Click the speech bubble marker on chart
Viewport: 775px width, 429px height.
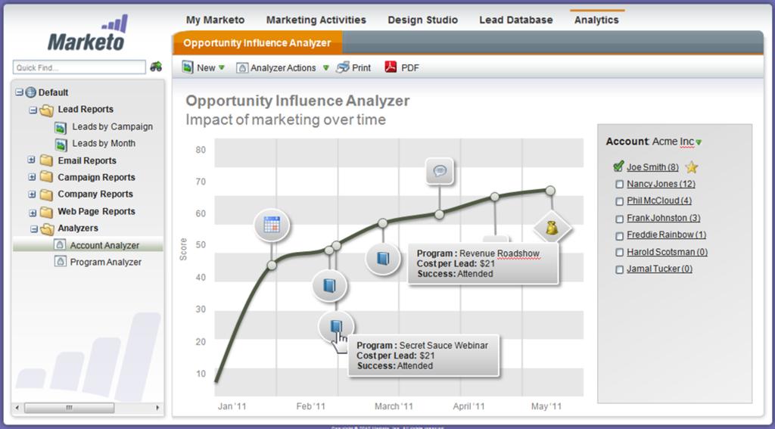(x=440, y=171)
